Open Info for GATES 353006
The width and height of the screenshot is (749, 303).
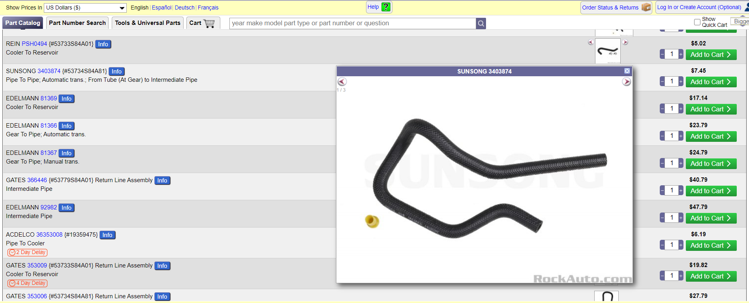tap(162, 297)
